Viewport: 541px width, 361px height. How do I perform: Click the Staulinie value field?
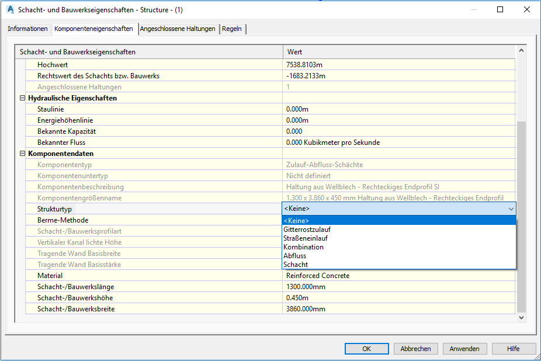coord(398,109)
